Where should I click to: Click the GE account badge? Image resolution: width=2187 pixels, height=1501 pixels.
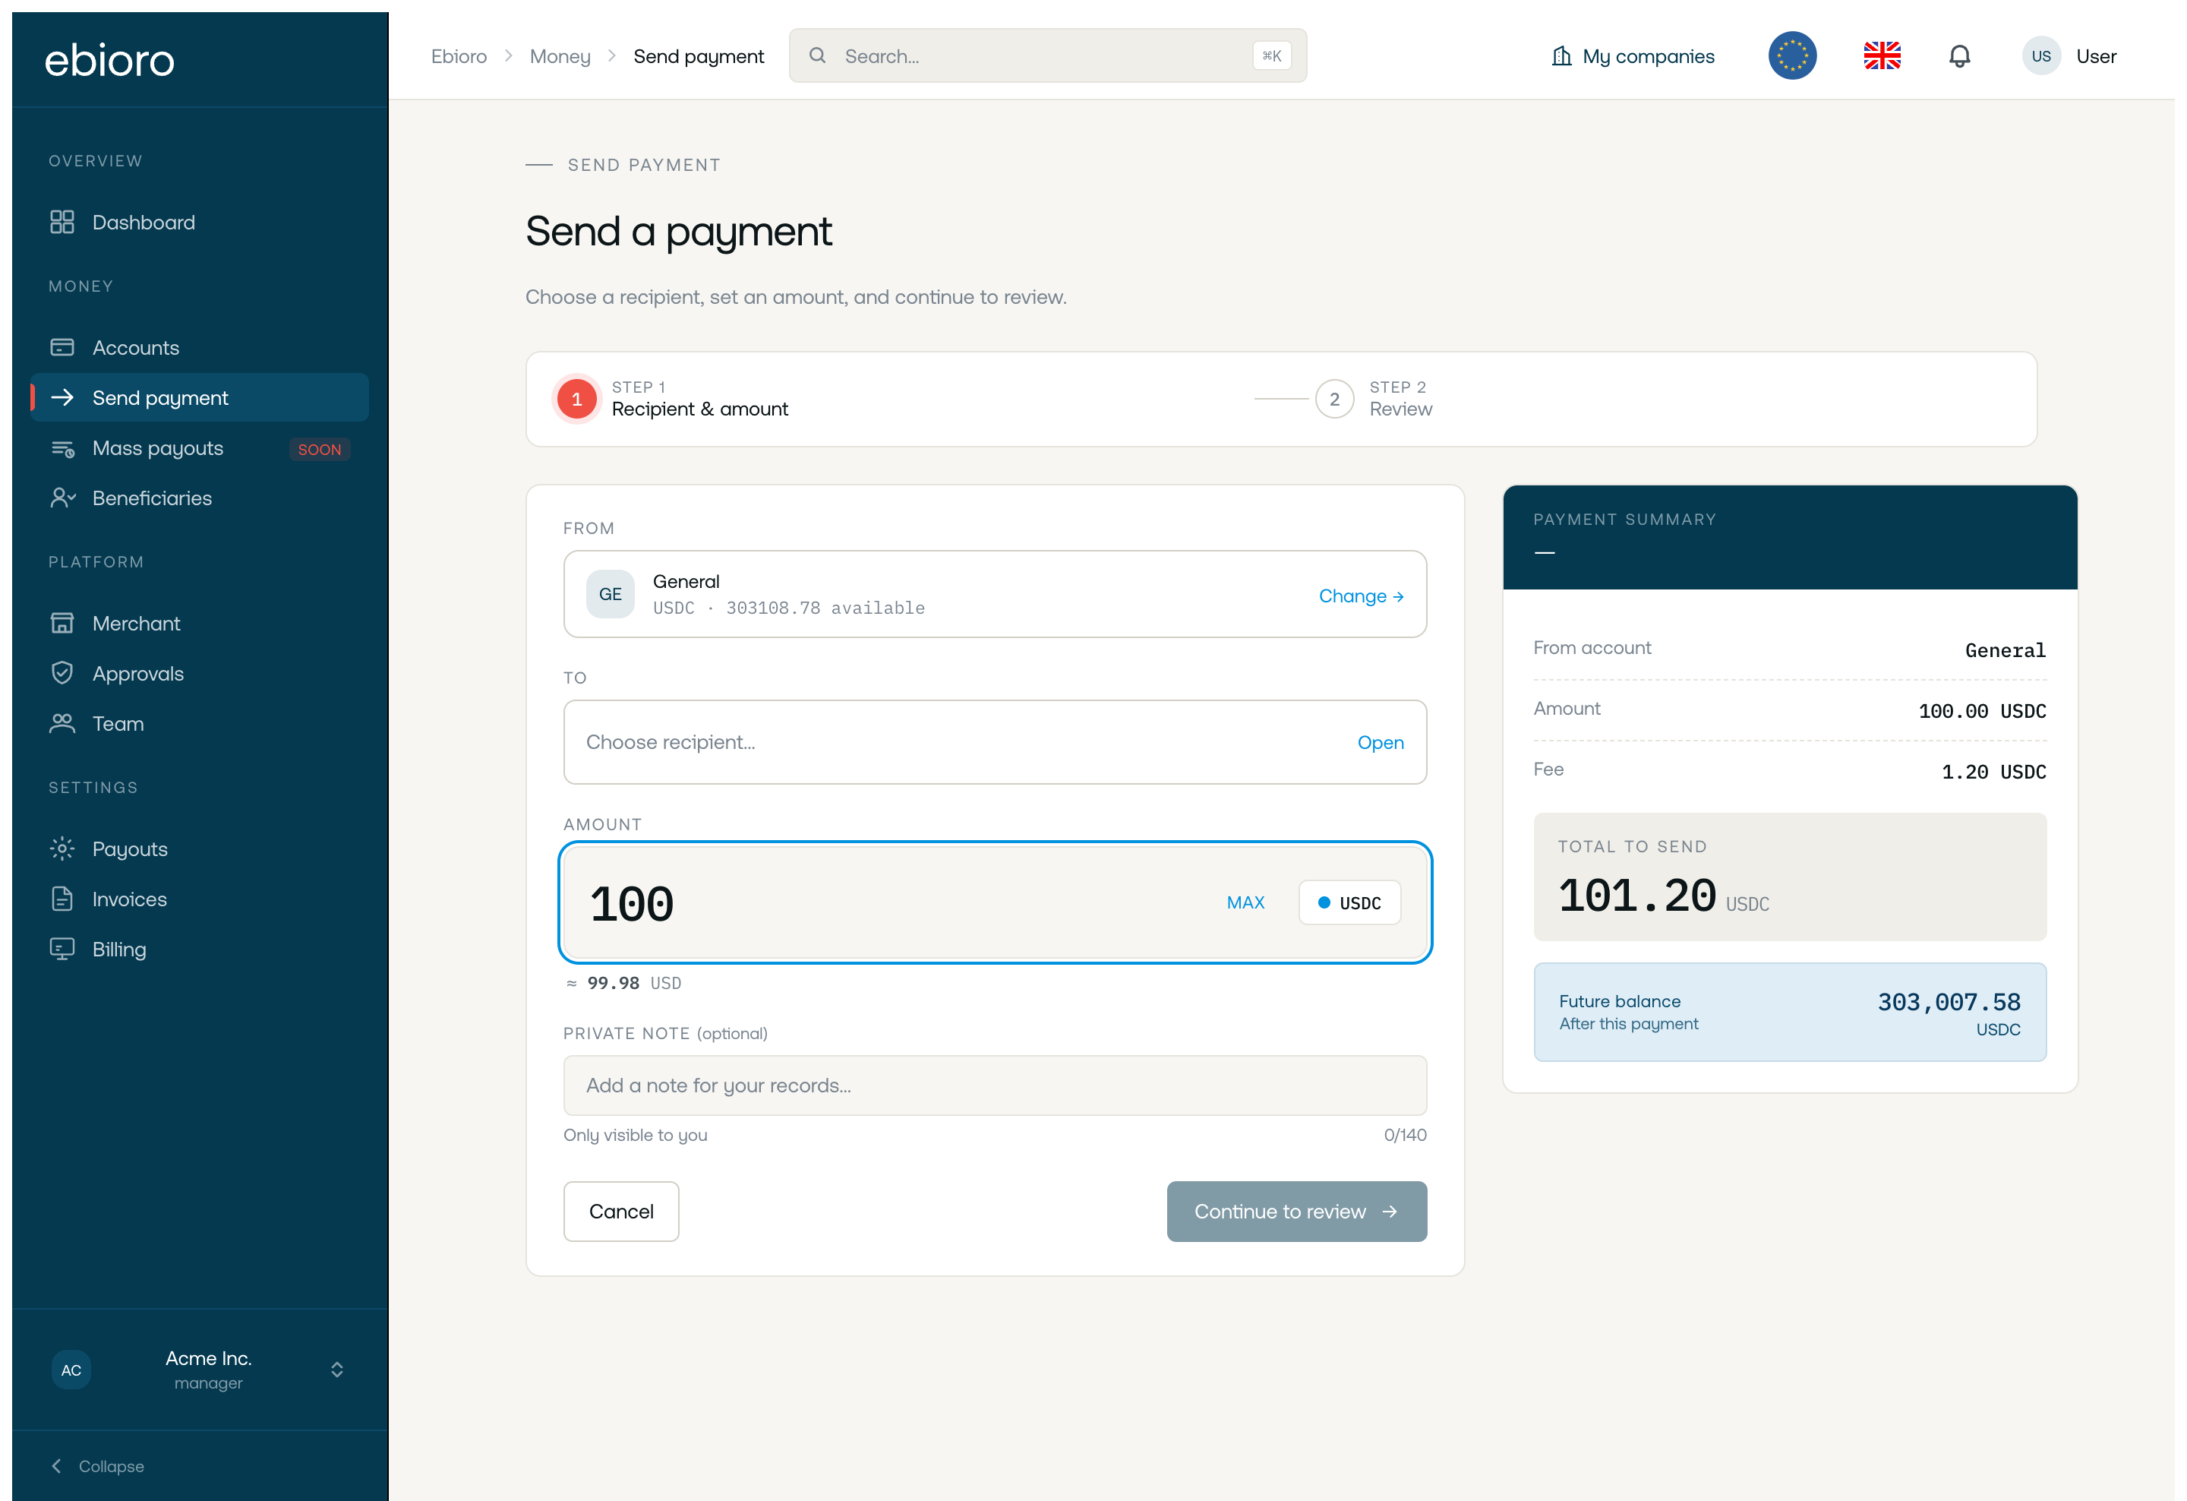click(610, 594)
